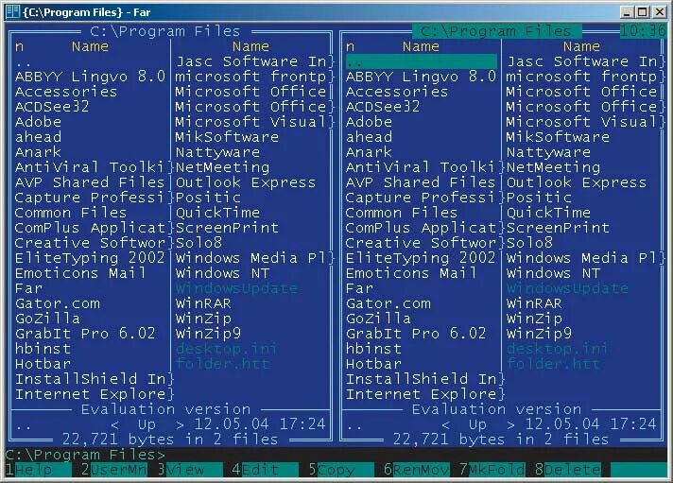Select 'ABBYY Lingvo 8.0' in the left panel
This screenshot has height=483, width=673.
[x=90, y=77]
